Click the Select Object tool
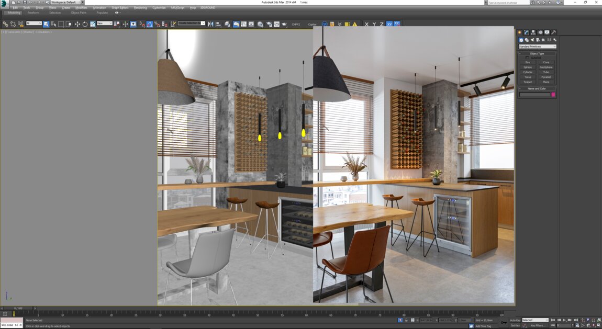 point(46,24)
